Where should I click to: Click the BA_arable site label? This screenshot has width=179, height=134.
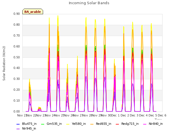[x=33, y=12]
